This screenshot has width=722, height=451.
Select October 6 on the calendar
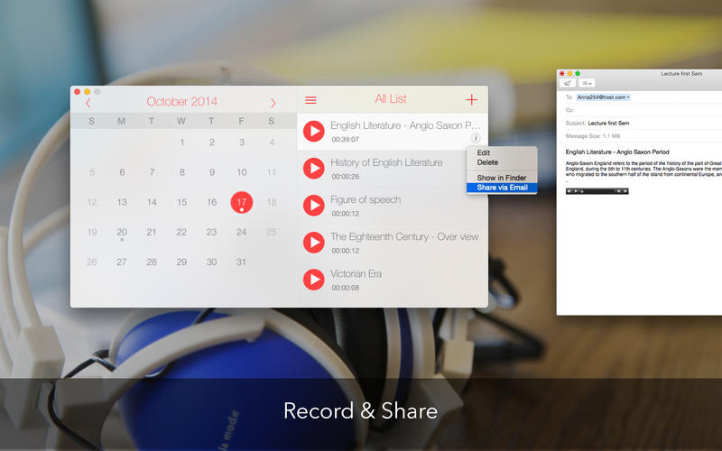coord(122,172)
